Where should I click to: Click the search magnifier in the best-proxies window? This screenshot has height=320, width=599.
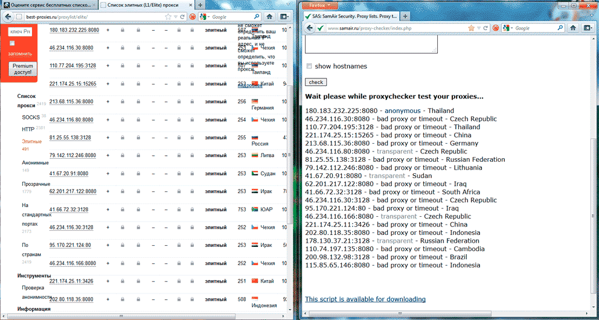click(257, 17)
